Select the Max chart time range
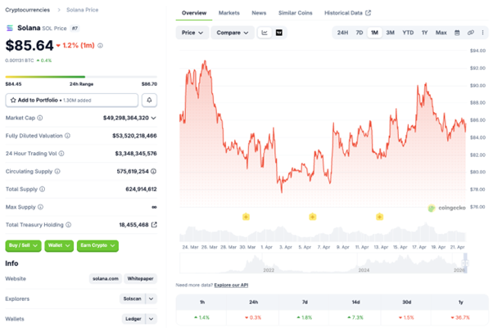This screenshot has width=493, height=328. pyautogui.click(x=441, y=33)
